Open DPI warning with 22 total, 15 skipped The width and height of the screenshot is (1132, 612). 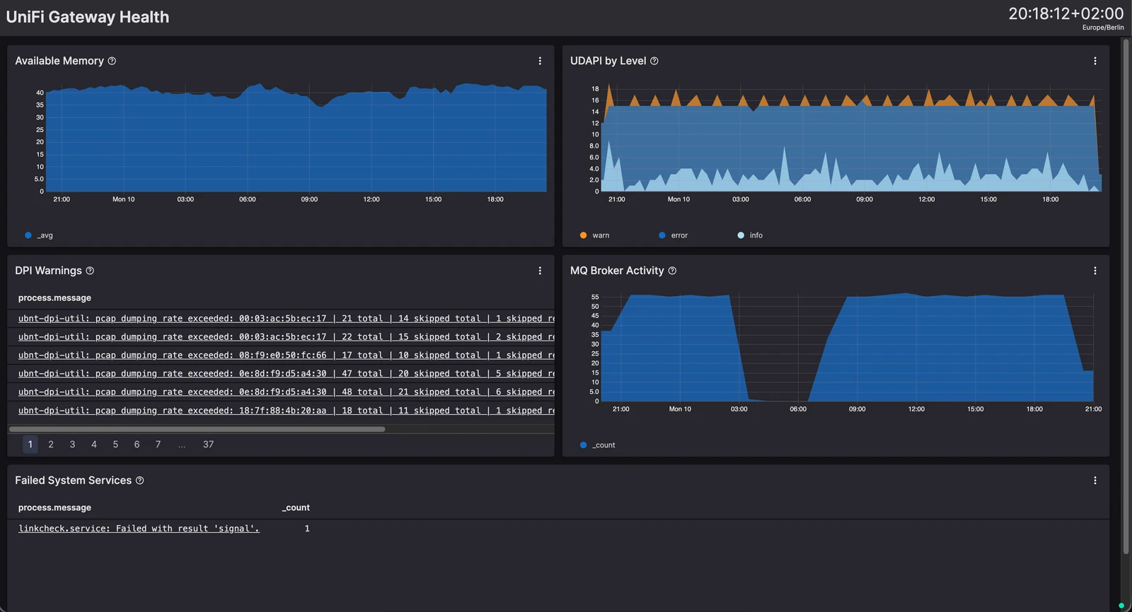287,337
